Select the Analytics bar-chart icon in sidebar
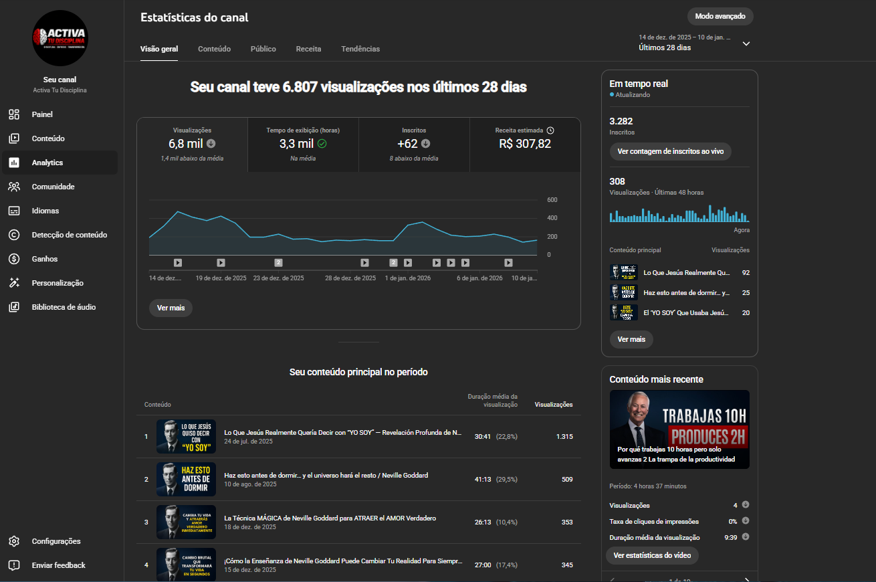The height and width of the screenshot is (582, 876). point(14,163)
